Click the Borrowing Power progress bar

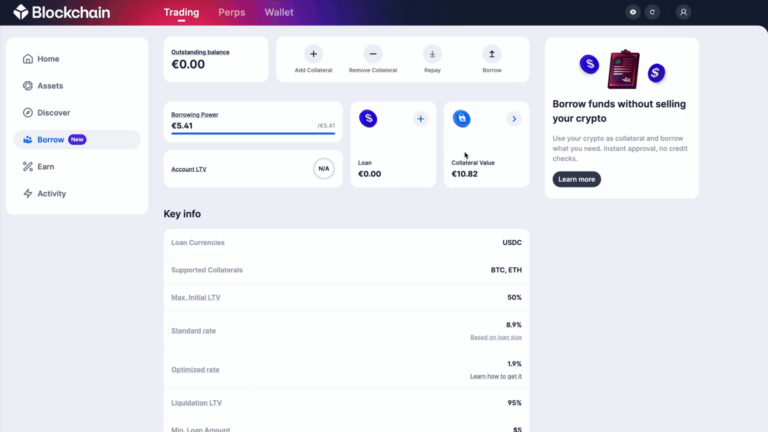253,134
